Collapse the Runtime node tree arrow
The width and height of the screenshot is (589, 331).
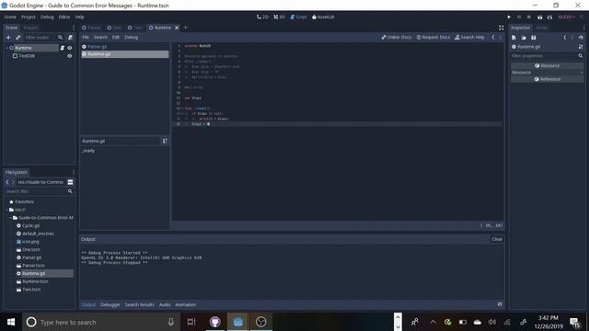[6, 48]
